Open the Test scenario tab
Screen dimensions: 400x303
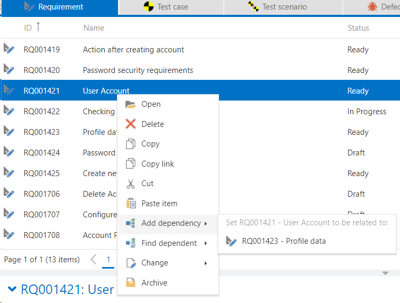click(277, 7)
